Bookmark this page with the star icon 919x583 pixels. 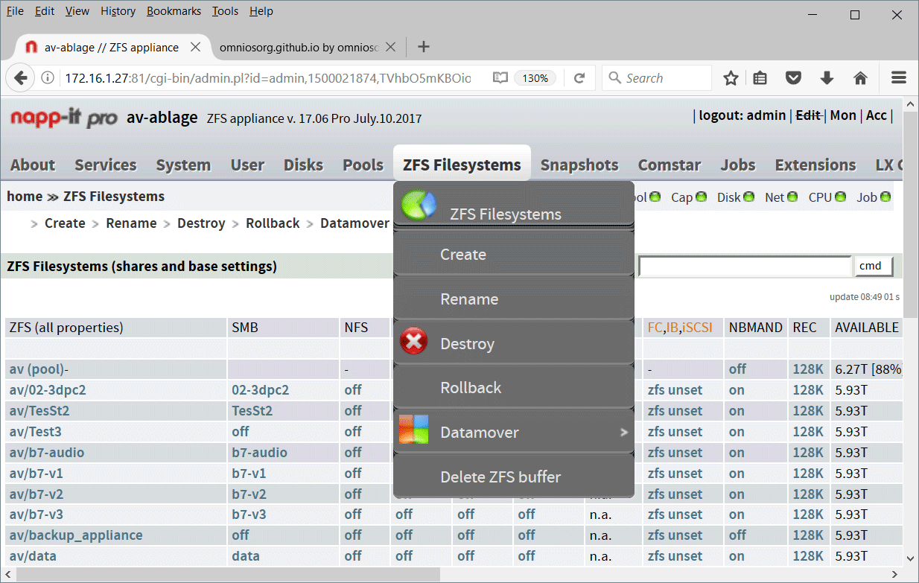pos(731,78)
